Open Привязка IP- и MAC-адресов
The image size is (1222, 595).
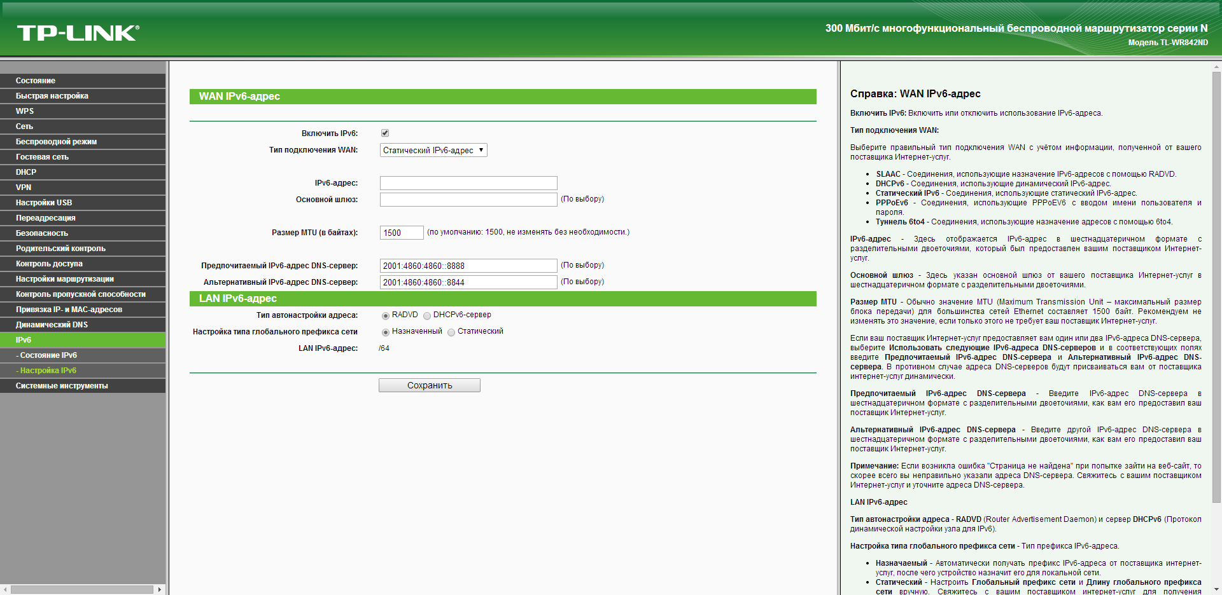pyautogui.click(x=83, y=310)
